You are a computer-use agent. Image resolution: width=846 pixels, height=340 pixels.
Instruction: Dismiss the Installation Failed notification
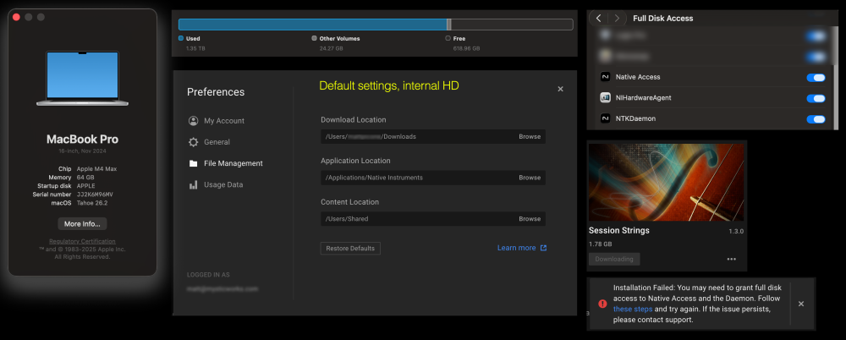(800, 304)
